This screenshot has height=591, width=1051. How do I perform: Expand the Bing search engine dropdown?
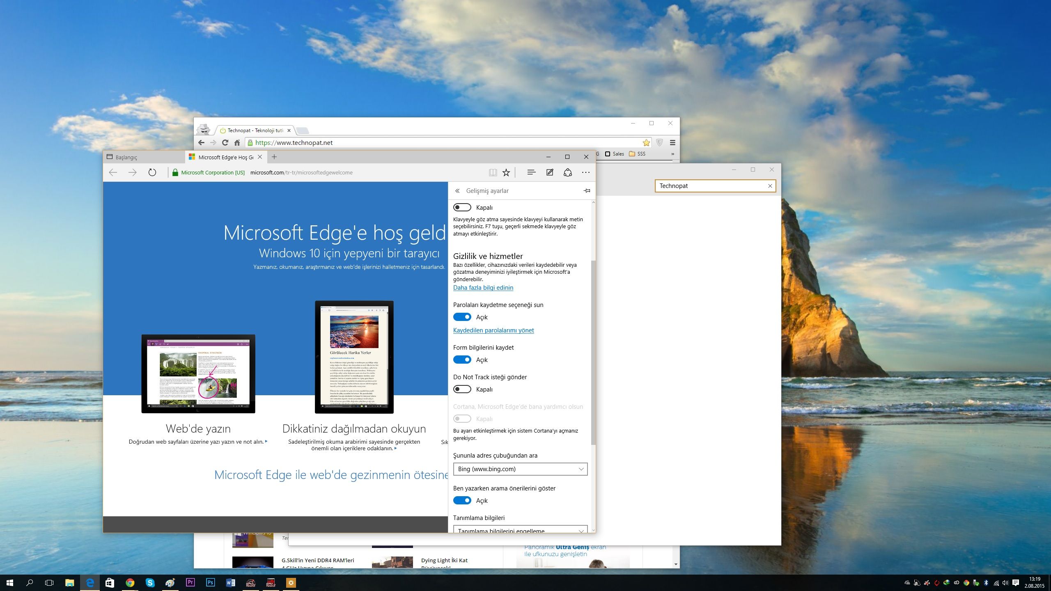click(520, 469)
